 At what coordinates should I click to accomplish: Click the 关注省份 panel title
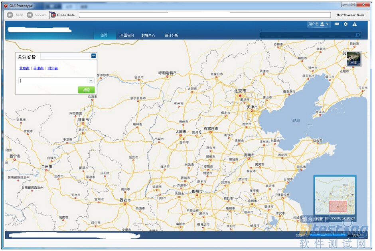[27, 57]
